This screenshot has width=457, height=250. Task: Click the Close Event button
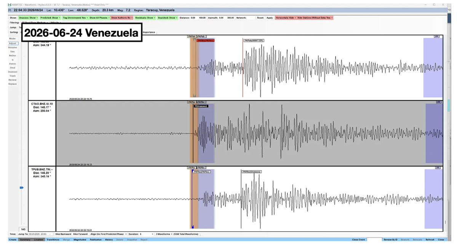358,240
